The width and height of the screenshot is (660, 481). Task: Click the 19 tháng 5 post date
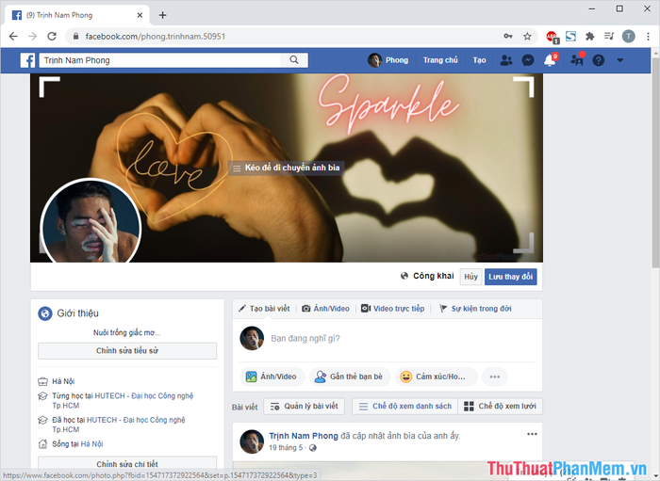tap(286, 448)
